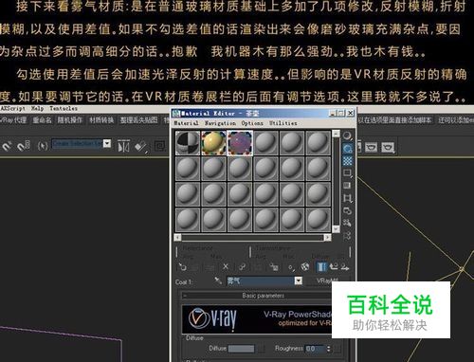Click second teapot render icon

(x=388, y=147)
